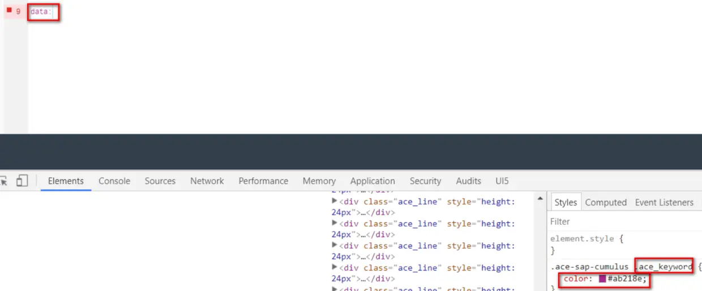Click the color property name in the rule
This screenshot has height=291, width=702.
[576, 279]
